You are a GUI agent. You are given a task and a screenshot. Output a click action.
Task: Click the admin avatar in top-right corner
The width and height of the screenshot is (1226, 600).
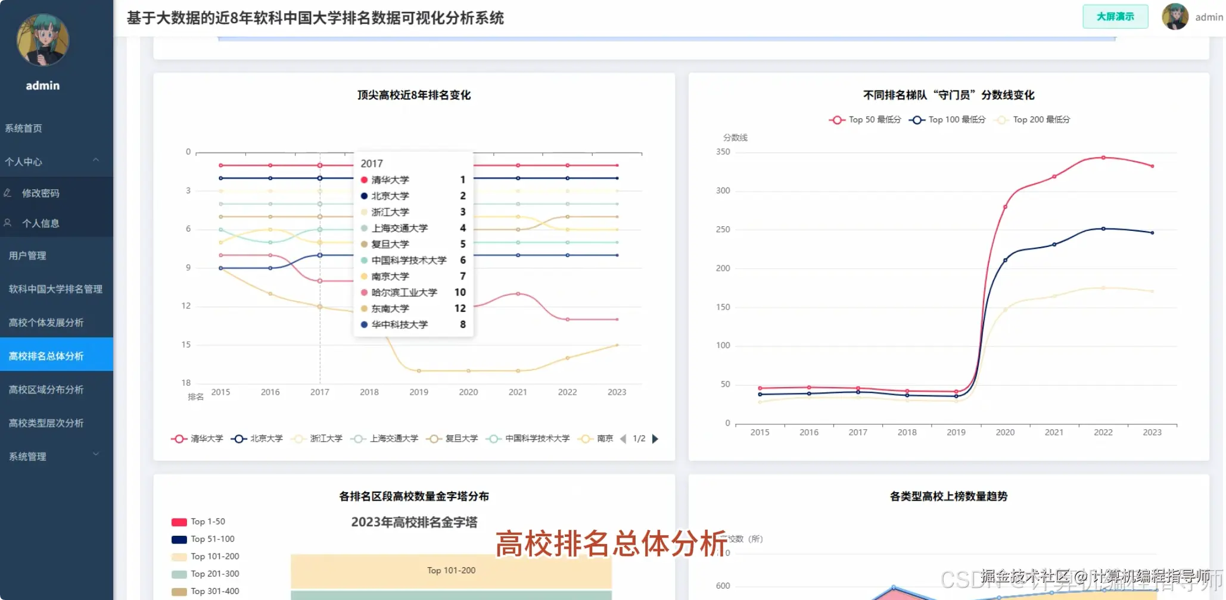tap(1174, 17)
